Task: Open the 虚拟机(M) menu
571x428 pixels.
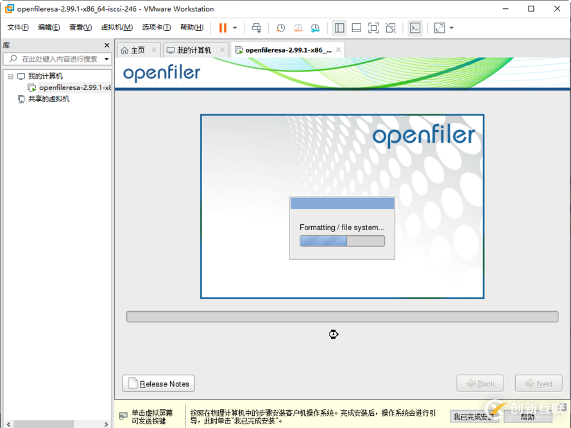Action: pos(117,28)
